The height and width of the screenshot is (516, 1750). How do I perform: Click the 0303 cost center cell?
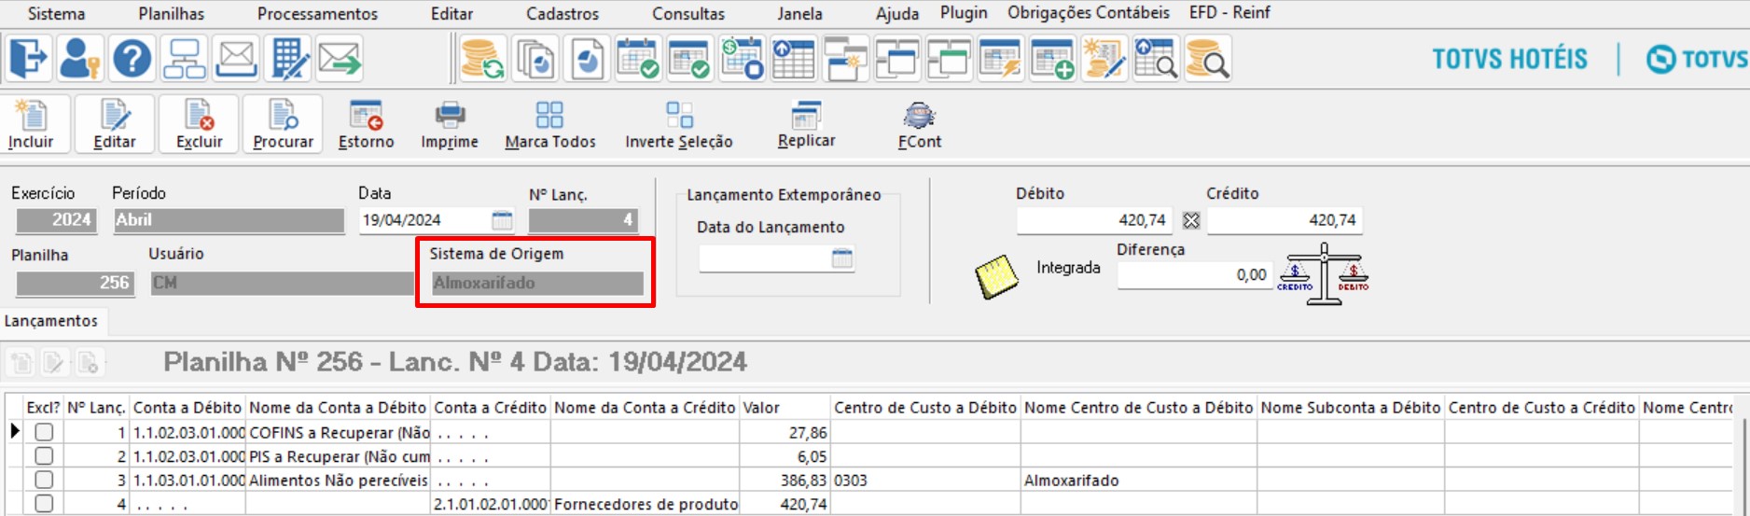point(925,481)
